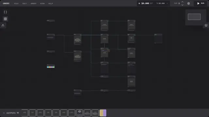This screenshot has width=209, height=117.
Task: Click the sparkle auto-arrange icon
Action: click(3, 25)
